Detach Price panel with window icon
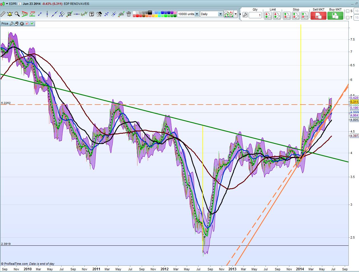Screen dimensions: 359x272 (17, 23)
